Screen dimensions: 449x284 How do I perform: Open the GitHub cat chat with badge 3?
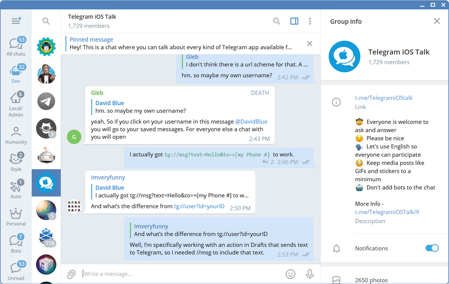click(x=46, y=129)
